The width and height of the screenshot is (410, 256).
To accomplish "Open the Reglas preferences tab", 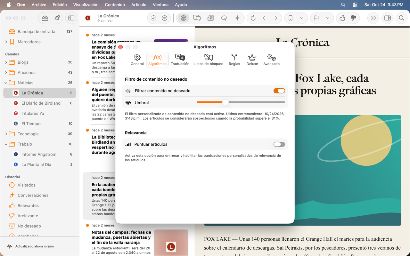I will (234, 60).
